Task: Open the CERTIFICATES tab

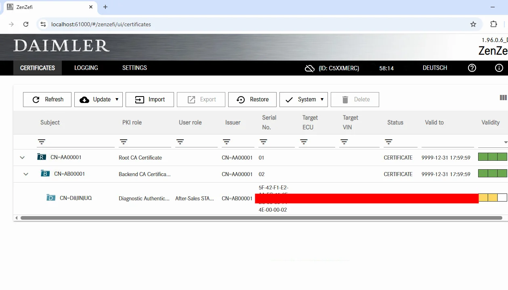Action: [38, 68]
